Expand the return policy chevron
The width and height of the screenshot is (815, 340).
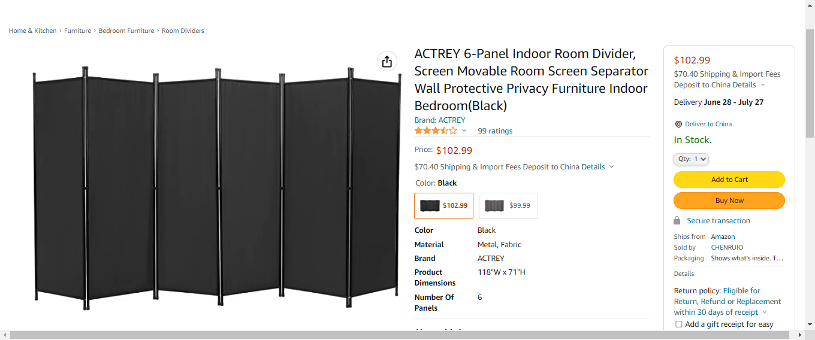(x=765, y=312)
